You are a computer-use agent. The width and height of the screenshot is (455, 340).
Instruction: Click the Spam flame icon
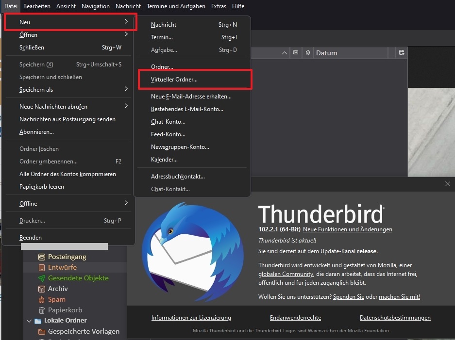coord(42,299)
